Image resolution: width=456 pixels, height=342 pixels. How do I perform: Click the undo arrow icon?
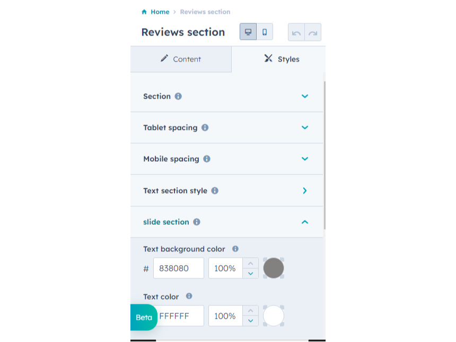pyautogui.click(x=296, y=32)
